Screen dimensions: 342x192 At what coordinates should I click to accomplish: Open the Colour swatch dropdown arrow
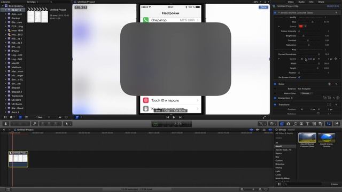(305, 26)
